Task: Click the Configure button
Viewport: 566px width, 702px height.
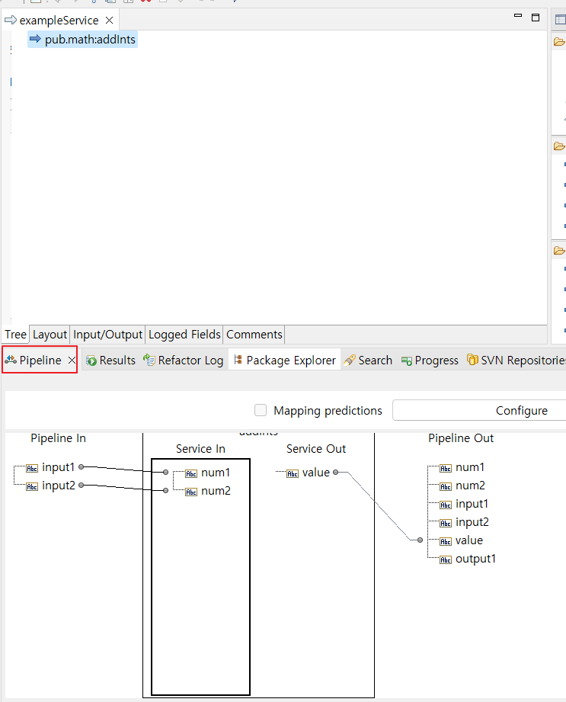Action: point(478,410)
